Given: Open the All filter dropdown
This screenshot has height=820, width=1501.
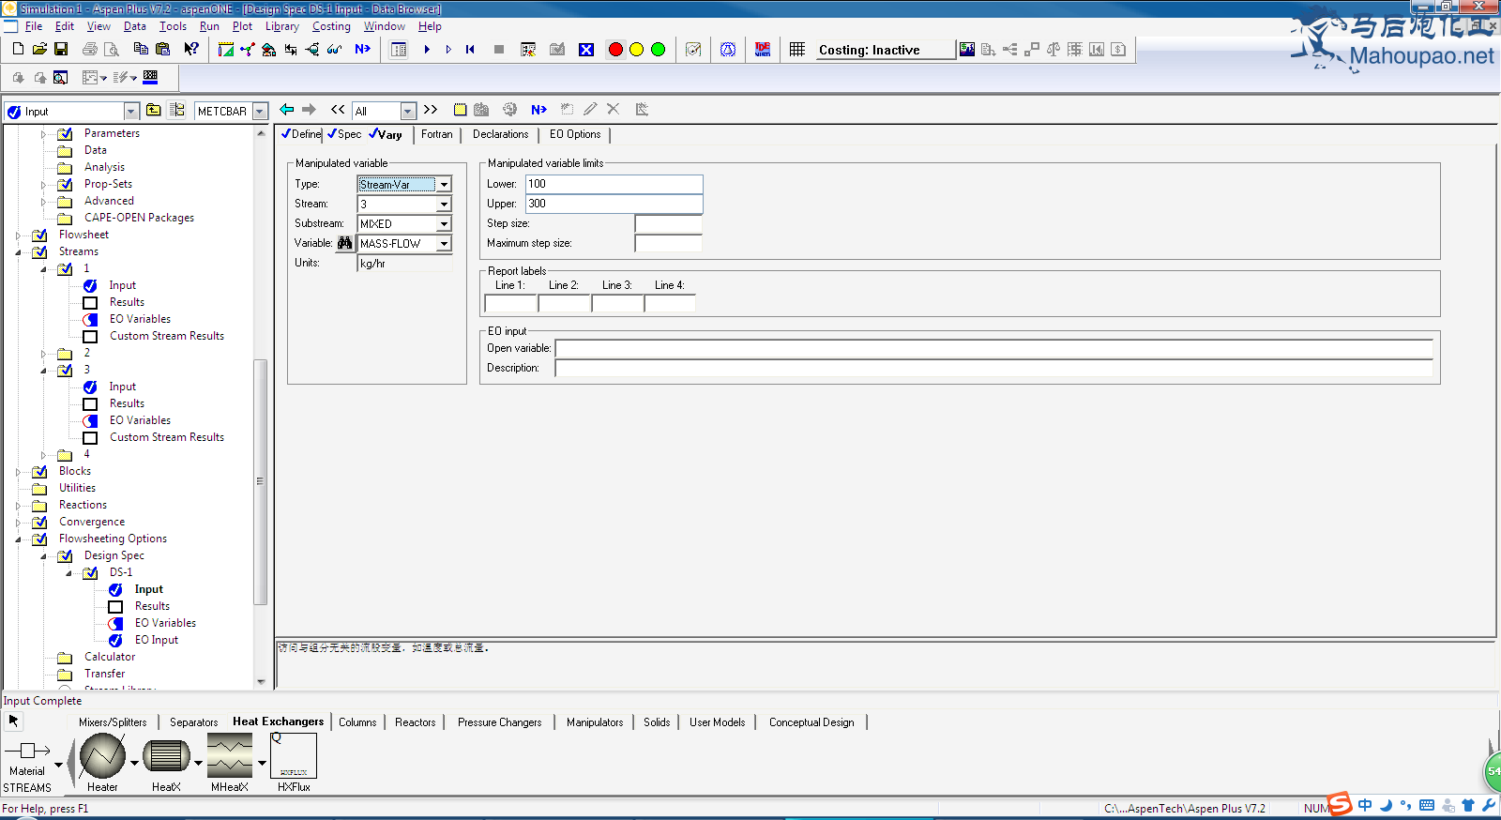Looking at the screenshot, I should [407, 112].
